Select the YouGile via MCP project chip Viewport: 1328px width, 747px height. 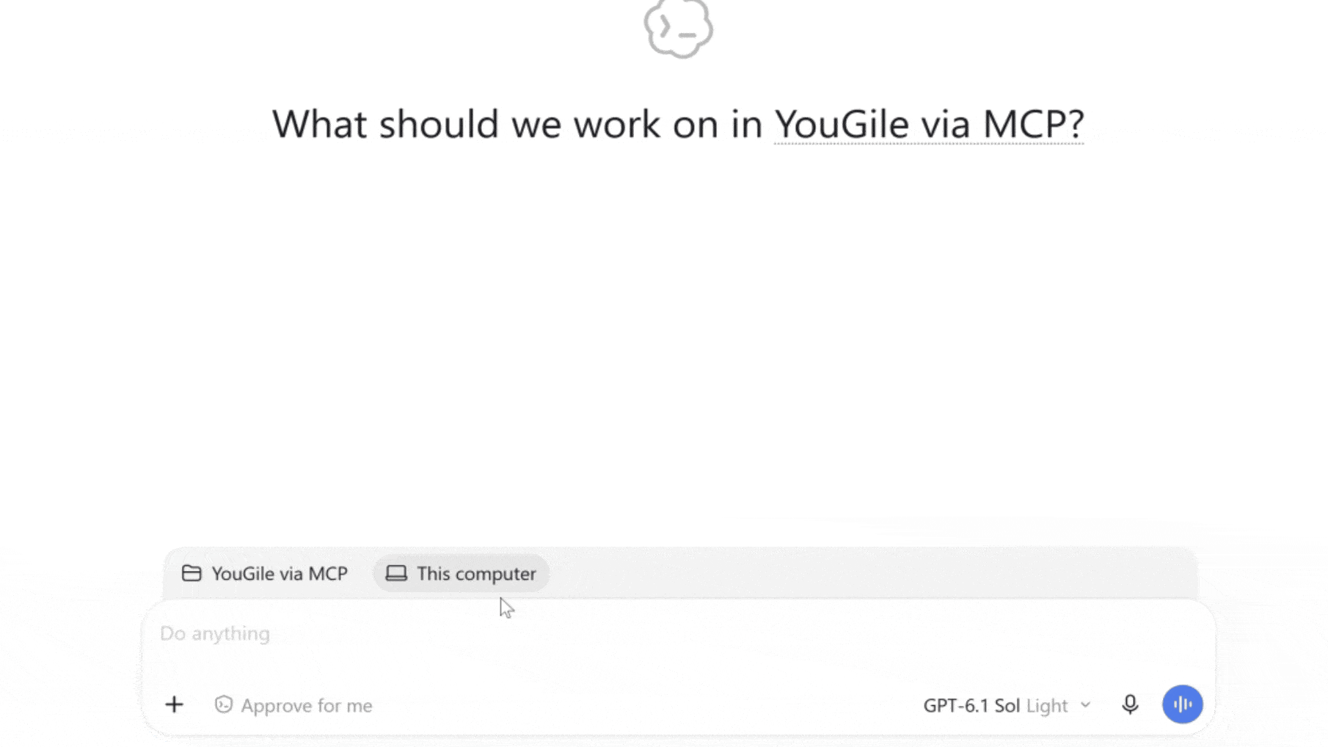[x=265, y=573]
